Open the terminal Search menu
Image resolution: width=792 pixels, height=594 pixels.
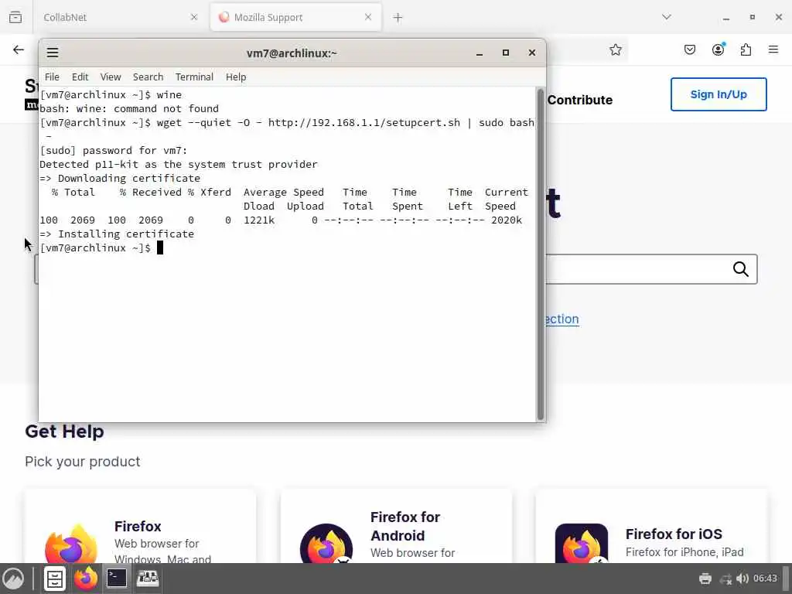coord(148,77)
